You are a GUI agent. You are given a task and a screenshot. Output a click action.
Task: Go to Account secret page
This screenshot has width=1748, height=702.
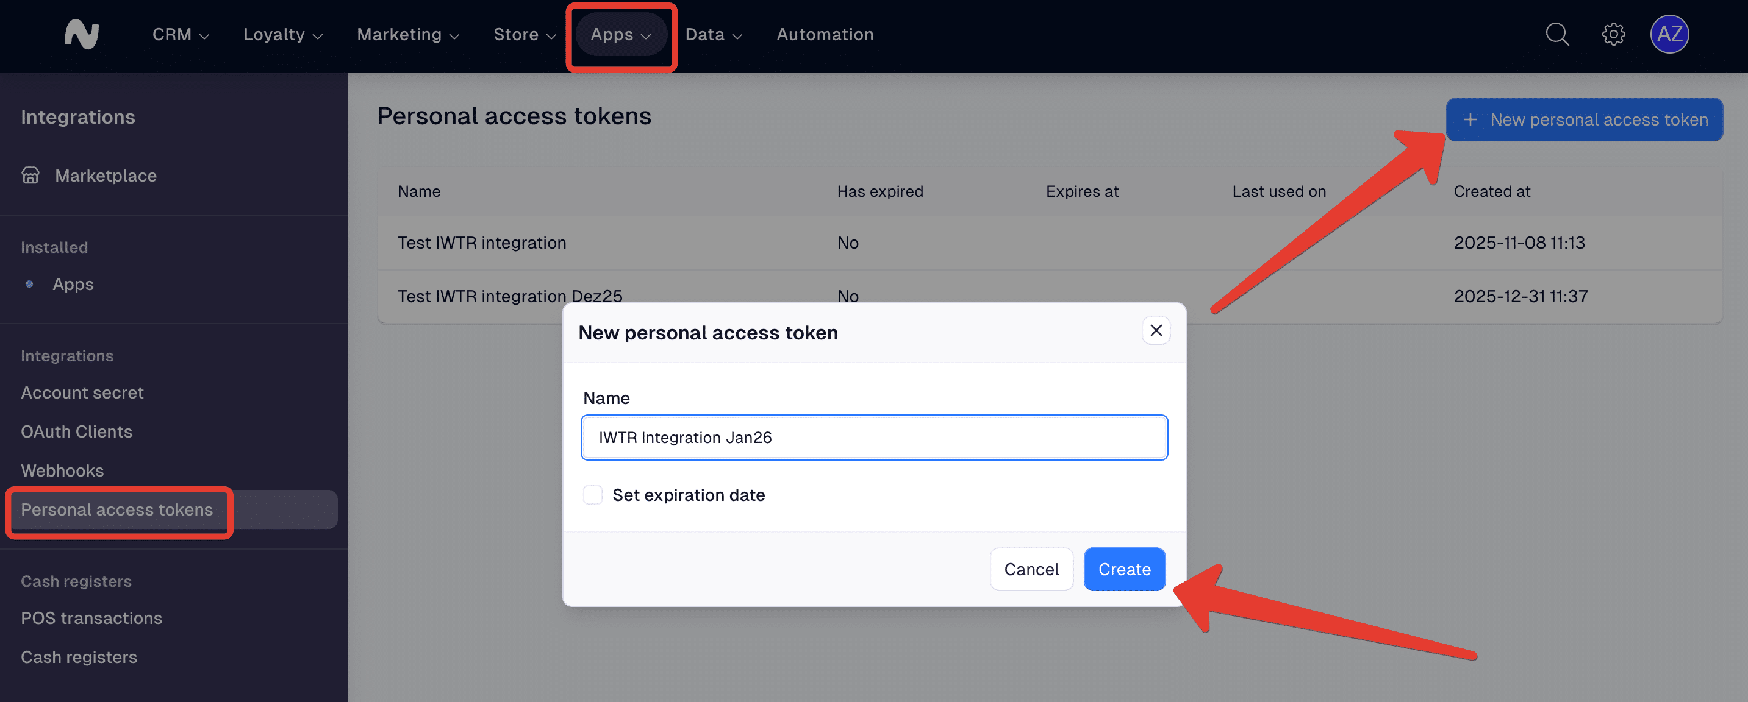point(82,392)
